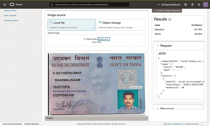Select the Local file image source
This screenshot has height=126, width=210.
click(x=72, y=25)
